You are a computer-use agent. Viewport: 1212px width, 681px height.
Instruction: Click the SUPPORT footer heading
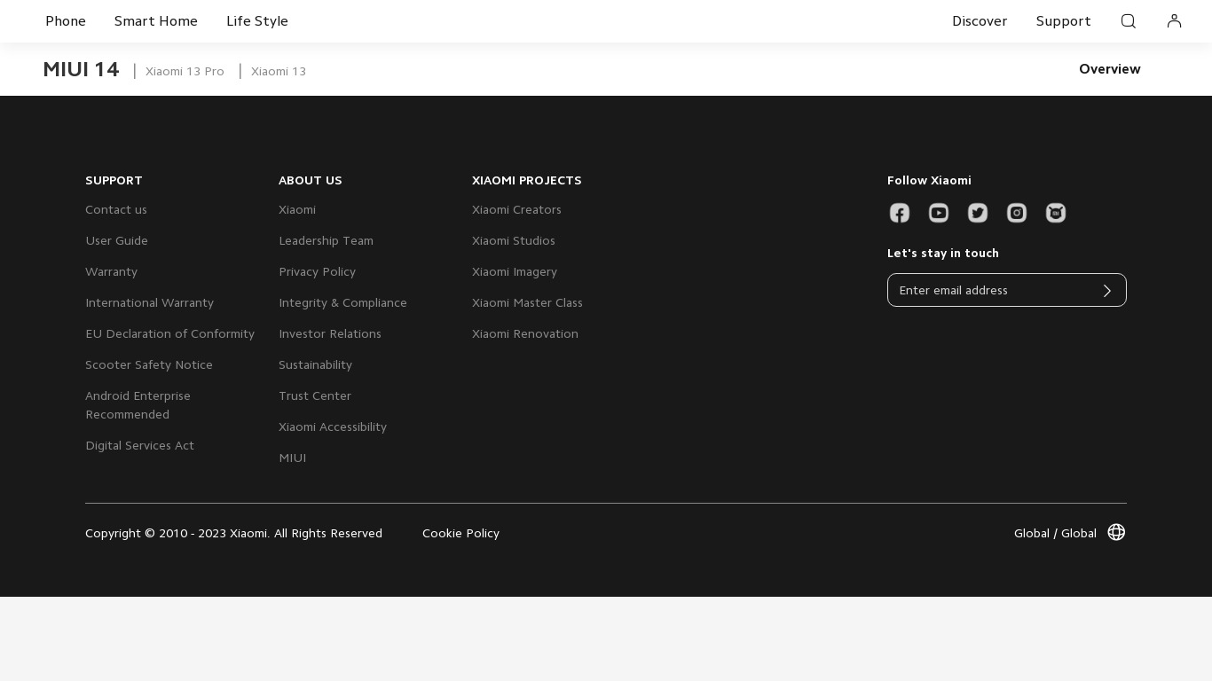114,180
